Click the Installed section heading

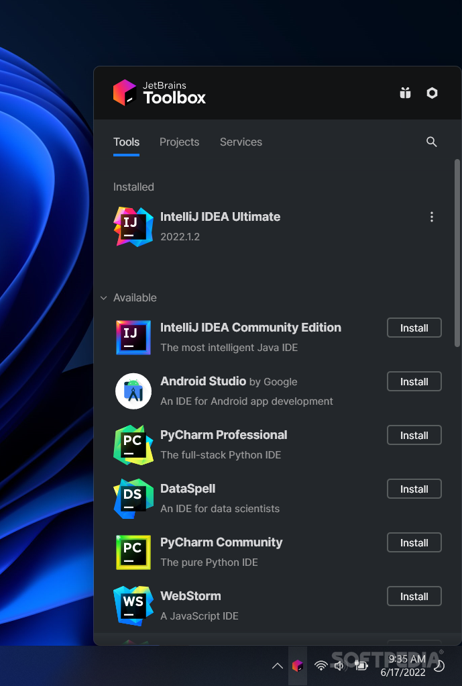(133, 187)
